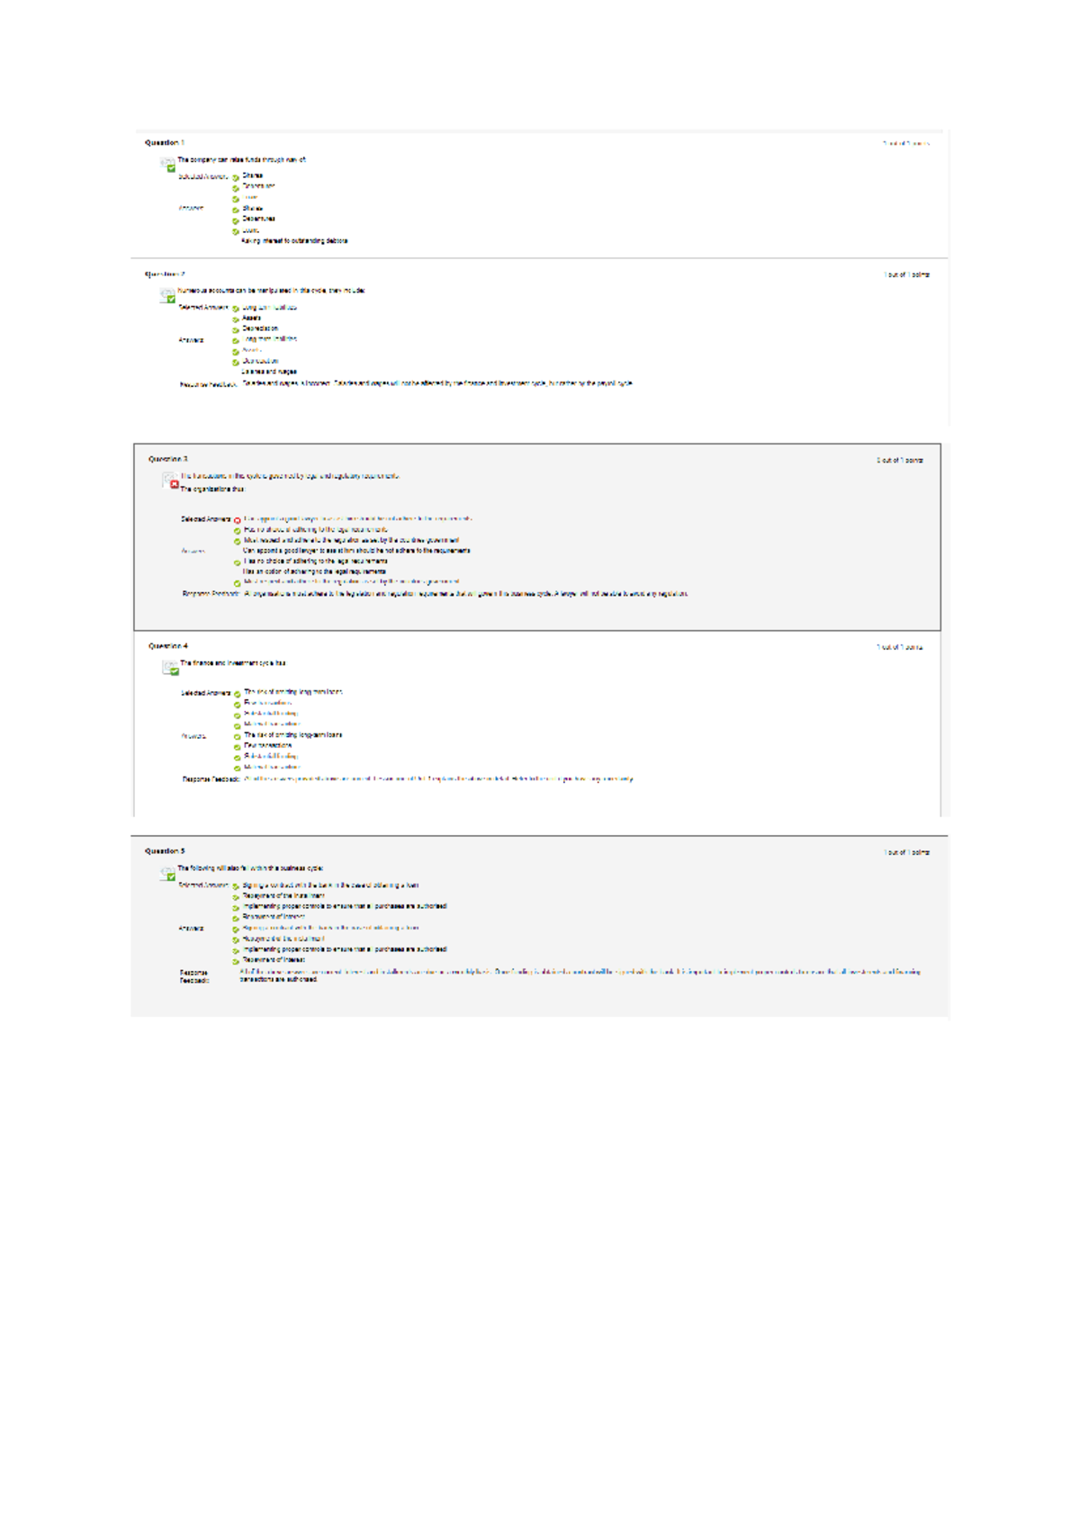Click the Question 2 points score

coord(905,275)
